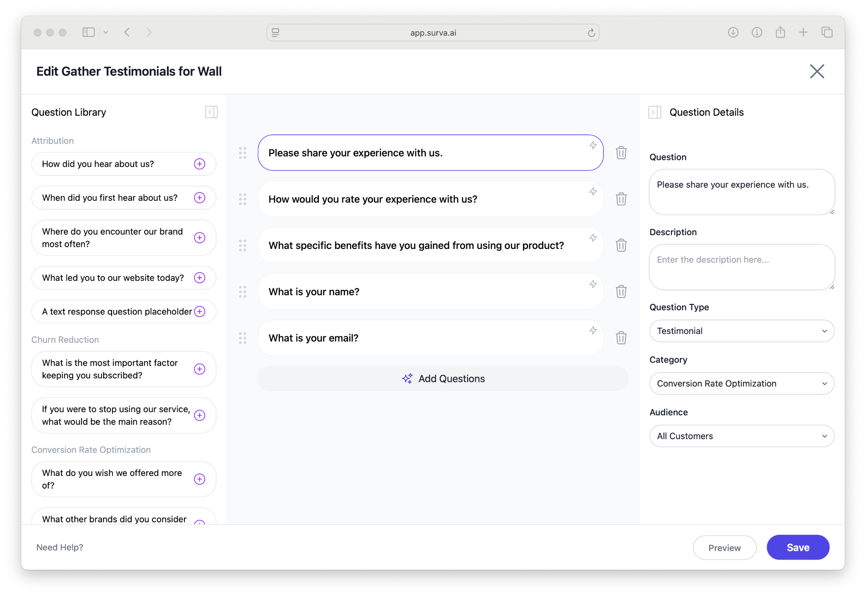Click trash icon beside 'What is your email?'

(621, 338)
